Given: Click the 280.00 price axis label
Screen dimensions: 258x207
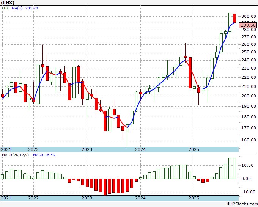Looking at the screenshot, I should click(x=249, y=30).
